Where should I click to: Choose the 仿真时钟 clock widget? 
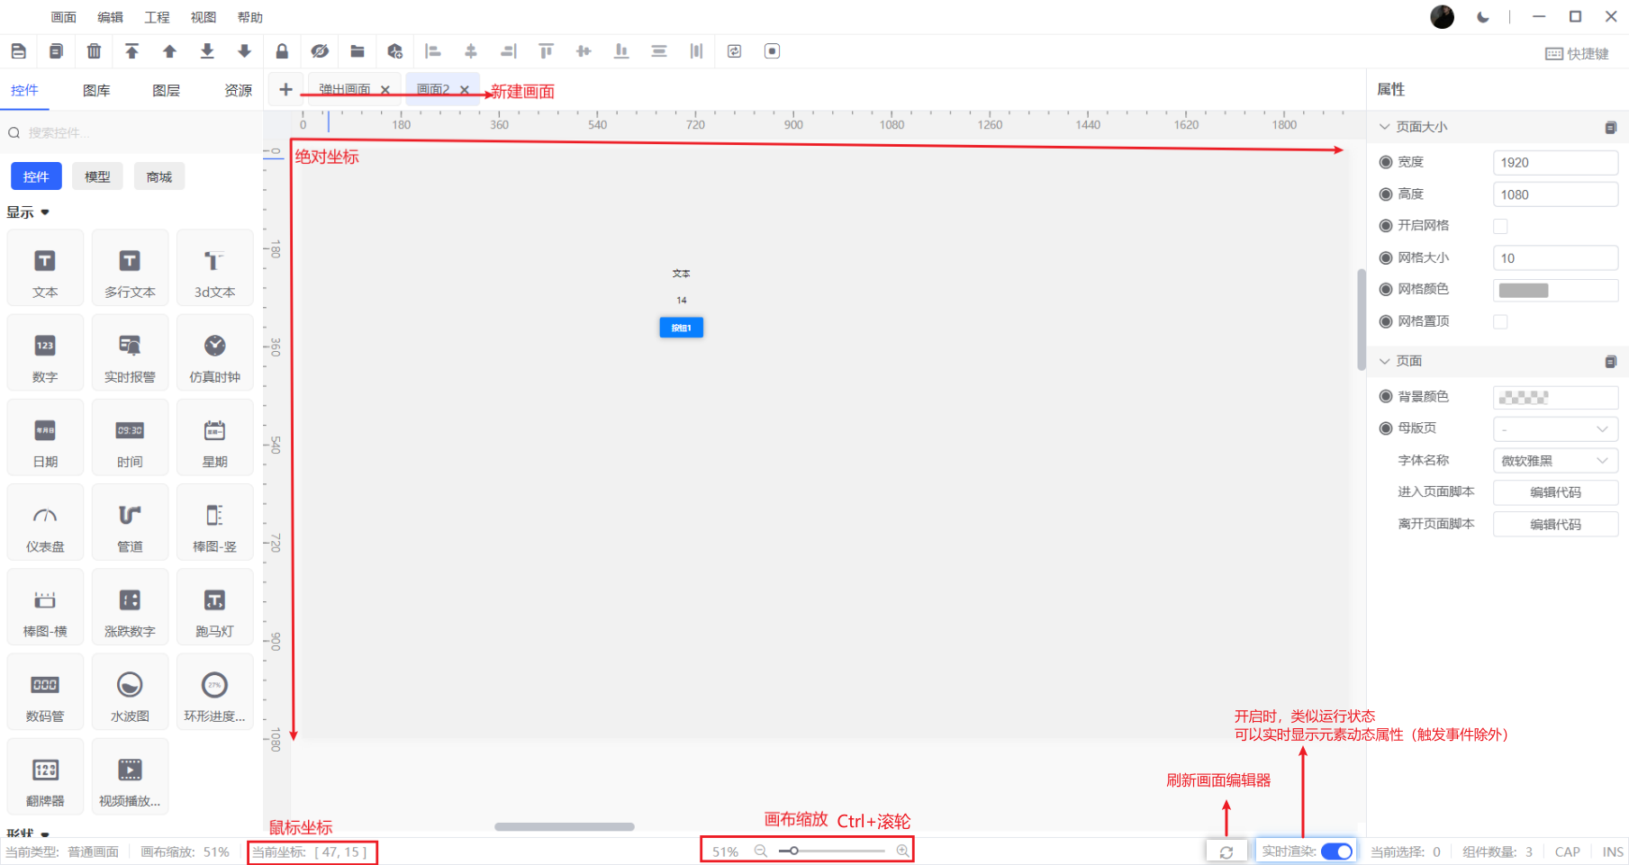214,353
